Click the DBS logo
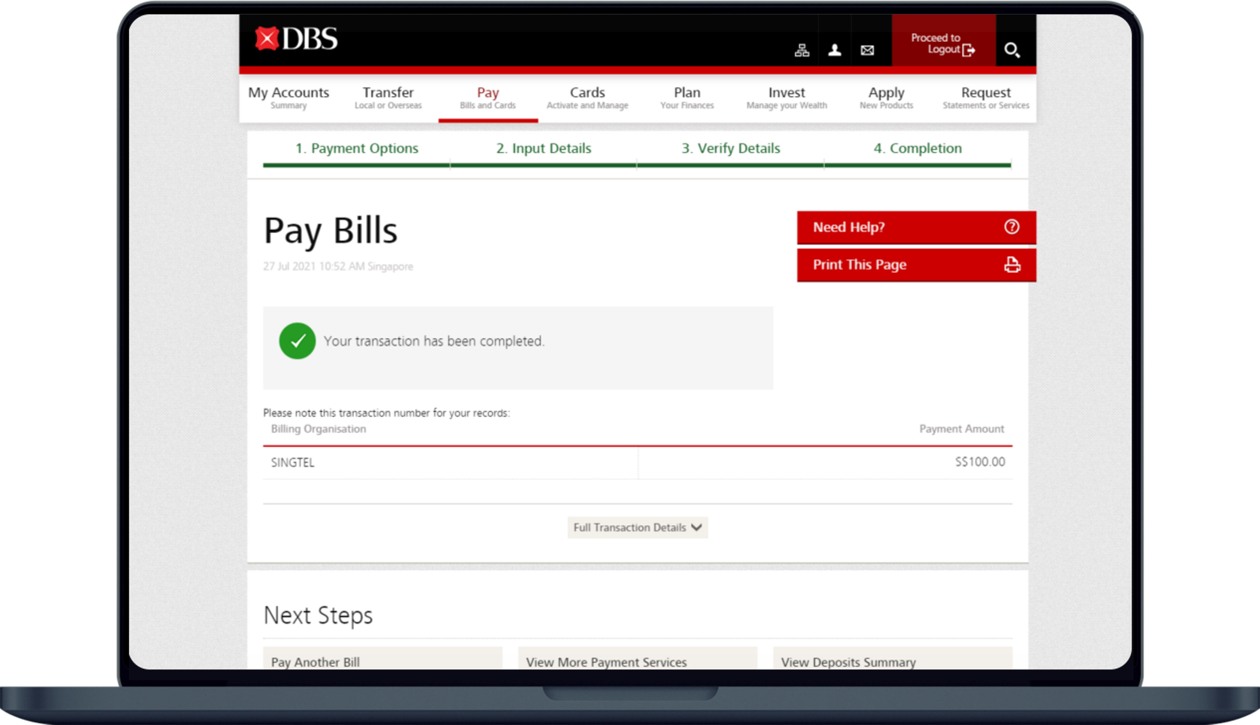Screen dimensions: 1260x725 point(296,39)
